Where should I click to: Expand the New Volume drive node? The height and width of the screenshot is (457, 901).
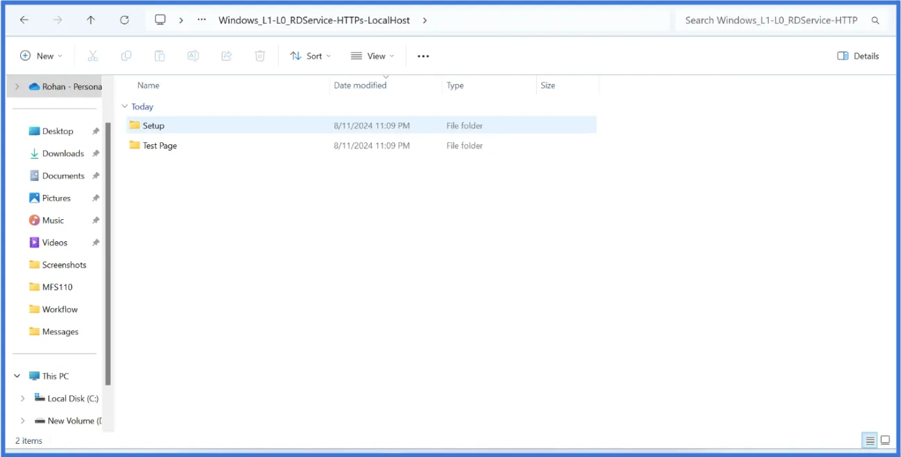(23, 420)
